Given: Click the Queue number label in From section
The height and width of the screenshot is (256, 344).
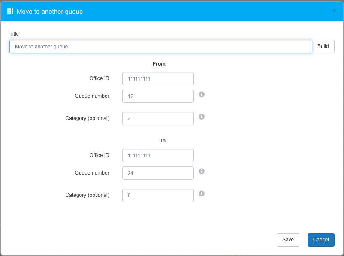Looking at the screenshot, I should (x=92, y=96).
